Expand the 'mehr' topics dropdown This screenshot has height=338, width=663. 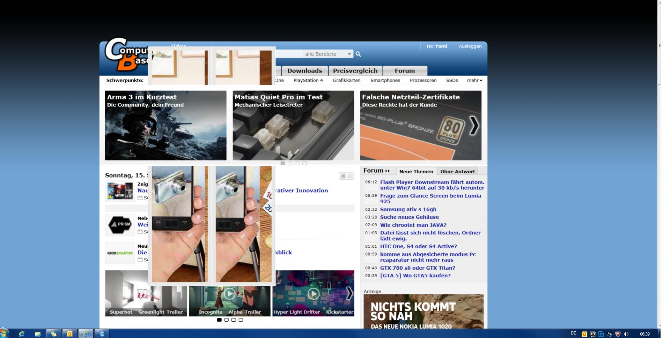474,80
